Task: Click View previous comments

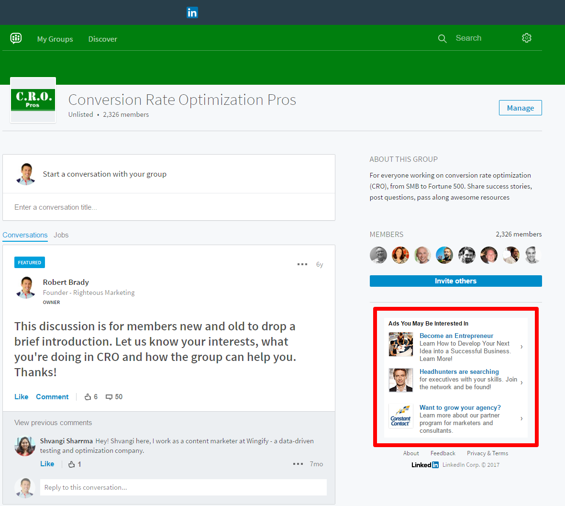Action: tap(53, 423)
